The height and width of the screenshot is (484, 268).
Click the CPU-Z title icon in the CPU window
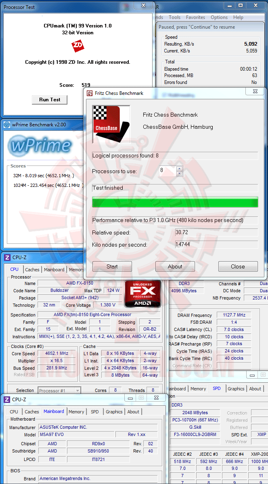tap(7, 258)
